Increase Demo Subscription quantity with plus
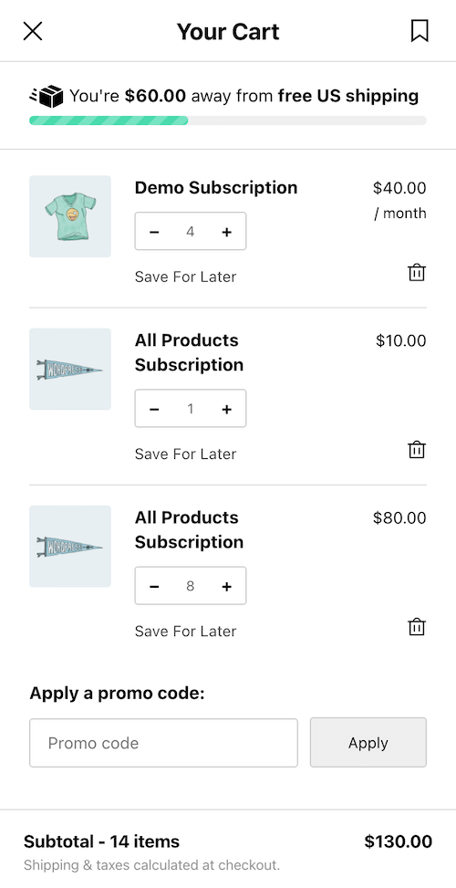 (x=227, y=232)
